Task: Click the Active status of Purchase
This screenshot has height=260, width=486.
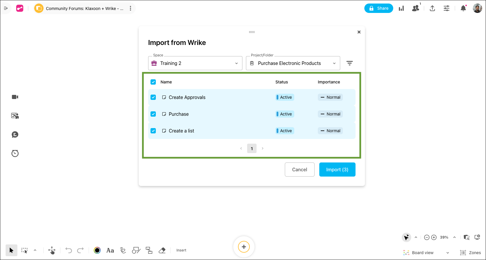Action: [x=285, y=114]
